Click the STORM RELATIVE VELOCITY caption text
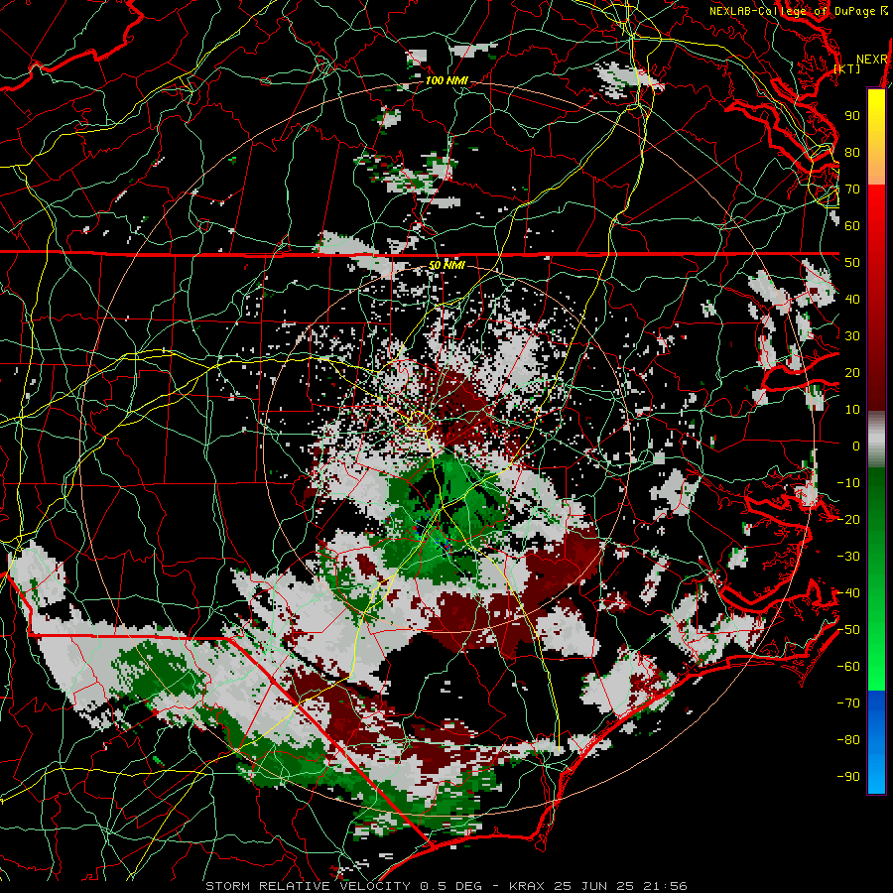 coord(308,886)
